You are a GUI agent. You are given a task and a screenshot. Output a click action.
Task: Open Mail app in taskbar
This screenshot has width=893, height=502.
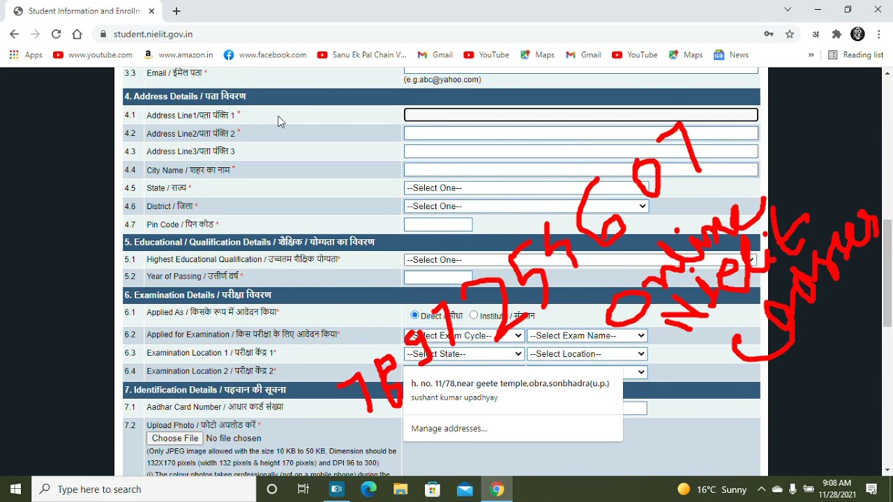point(465,489)
